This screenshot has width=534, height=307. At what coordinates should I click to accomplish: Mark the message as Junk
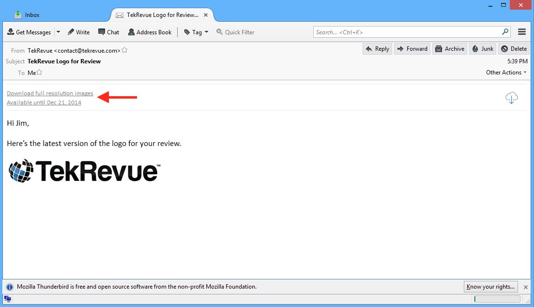pyautogui.click(x=483, y=49)
